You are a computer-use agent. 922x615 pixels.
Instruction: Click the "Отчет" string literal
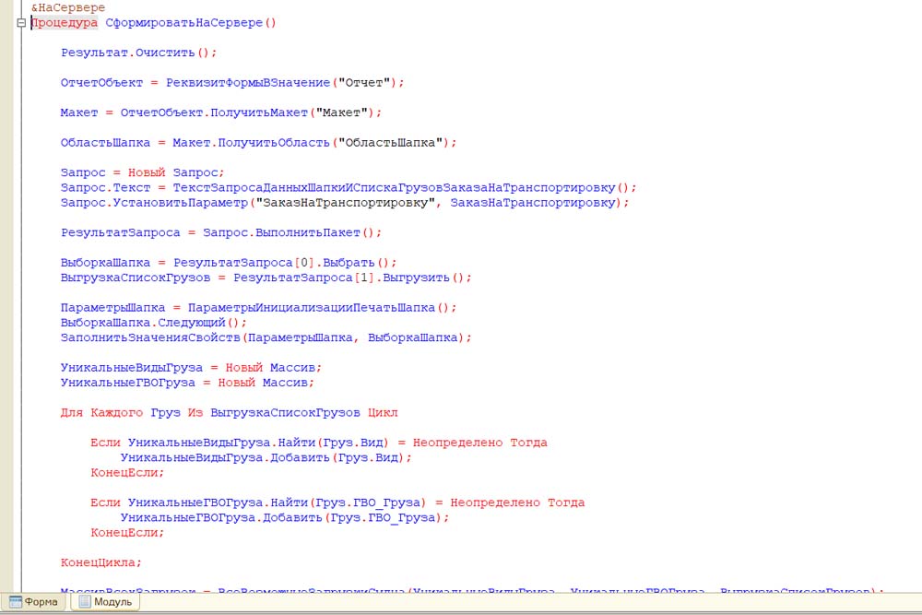pyautogui.click(x=366, y=83)
